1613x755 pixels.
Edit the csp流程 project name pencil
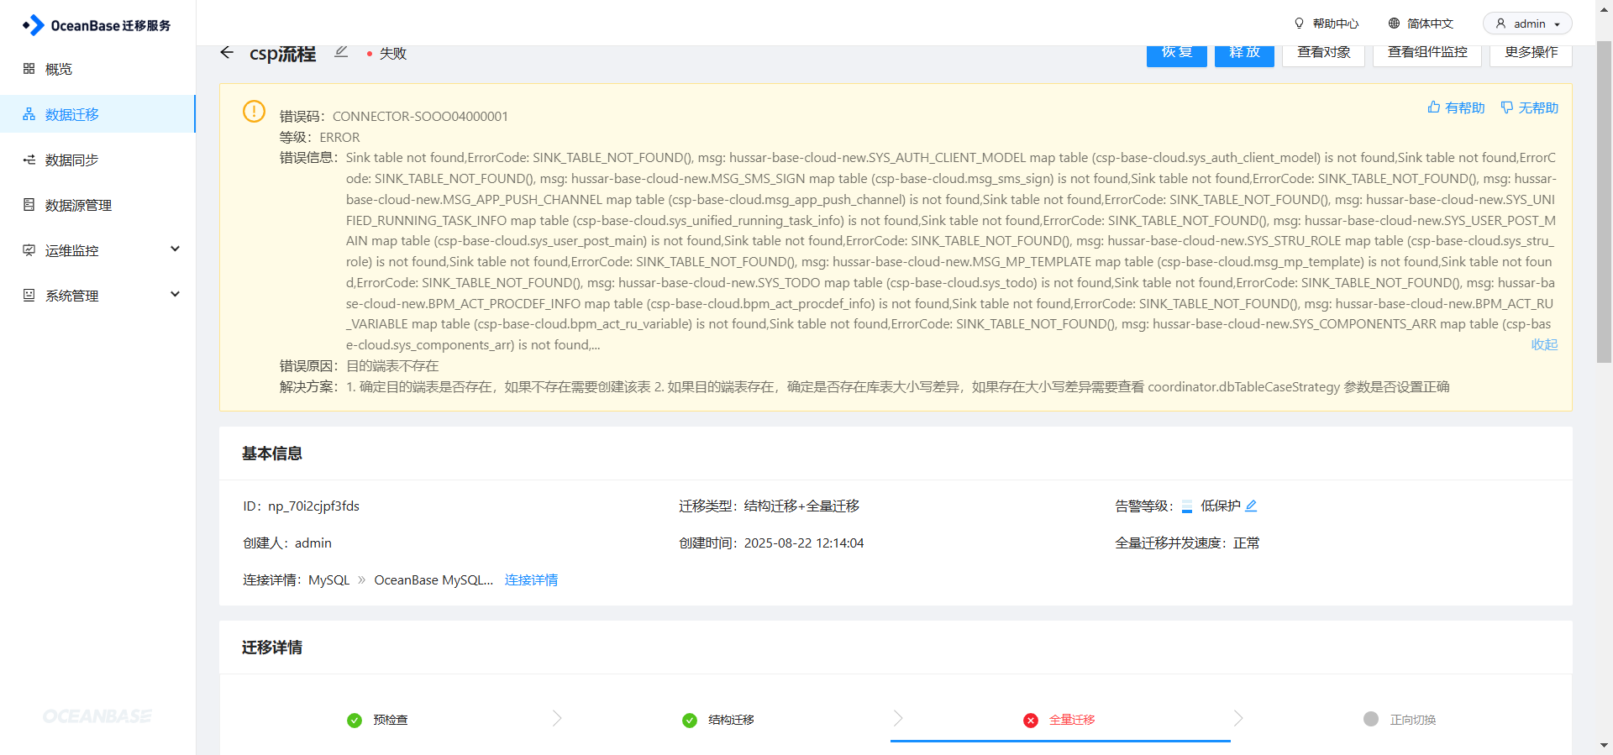(x=341, y=52)
